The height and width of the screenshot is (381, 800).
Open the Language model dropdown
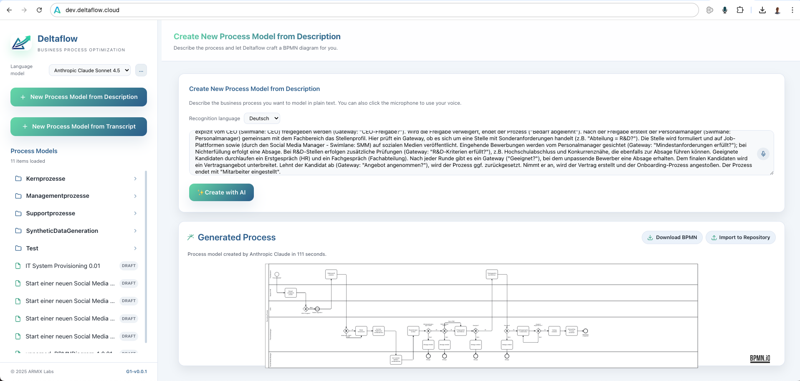tap(90, 70)
